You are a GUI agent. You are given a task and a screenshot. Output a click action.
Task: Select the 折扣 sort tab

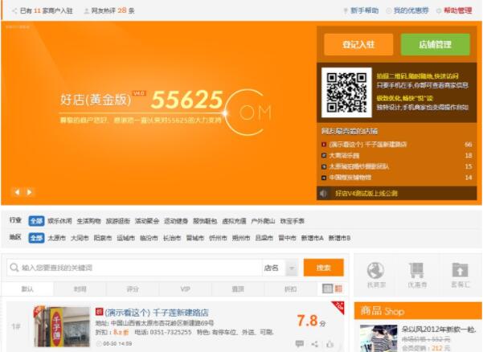pos(290,289)
